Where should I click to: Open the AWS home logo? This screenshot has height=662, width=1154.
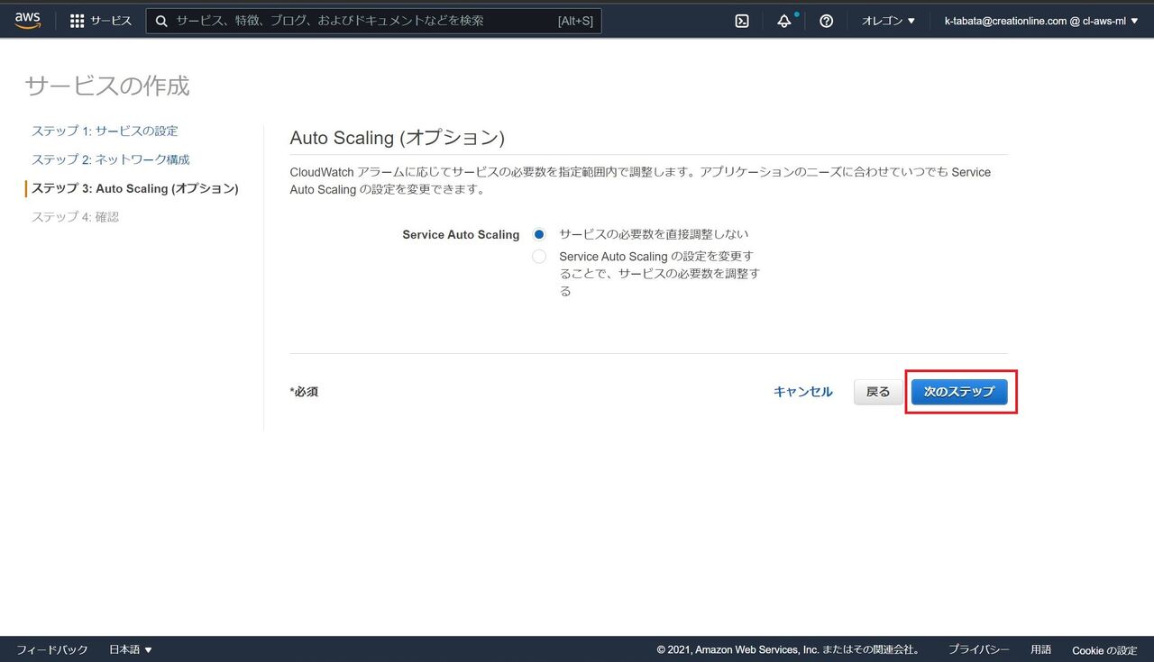coord(28,21)
